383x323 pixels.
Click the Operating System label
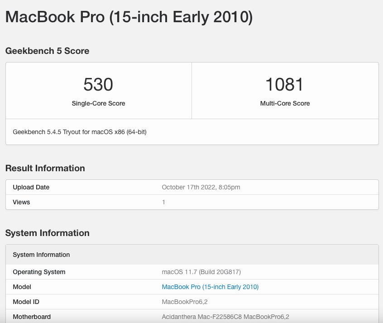(39, 272)
